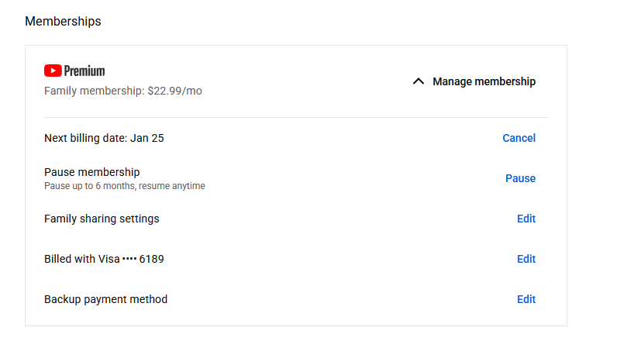
Task: Click the 'Pause up to 6 months' subtext
Action: coord(124,186)
